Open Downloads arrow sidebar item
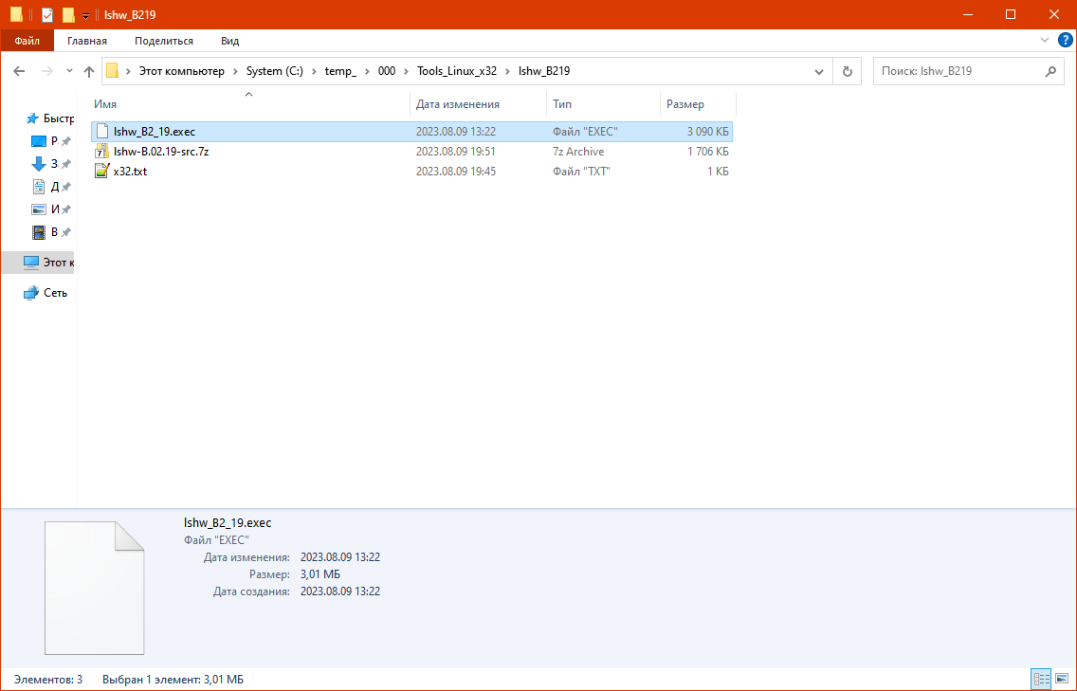The image size is (1077, 691). [x=49, y=163]
